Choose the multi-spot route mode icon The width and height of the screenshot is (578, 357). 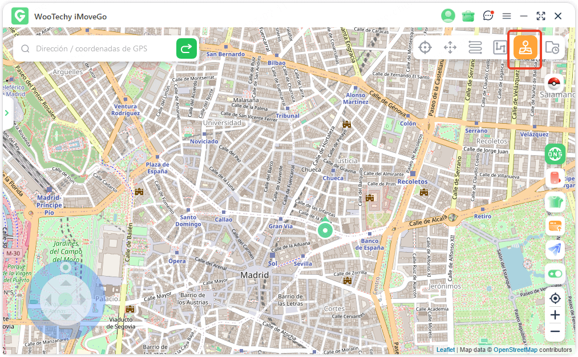tap(500, 48)
